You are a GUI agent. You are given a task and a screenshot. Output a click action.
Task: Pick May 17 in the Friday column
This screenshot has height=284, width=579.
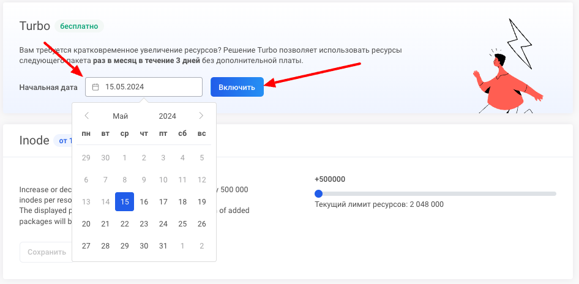[x=163, y=202]
